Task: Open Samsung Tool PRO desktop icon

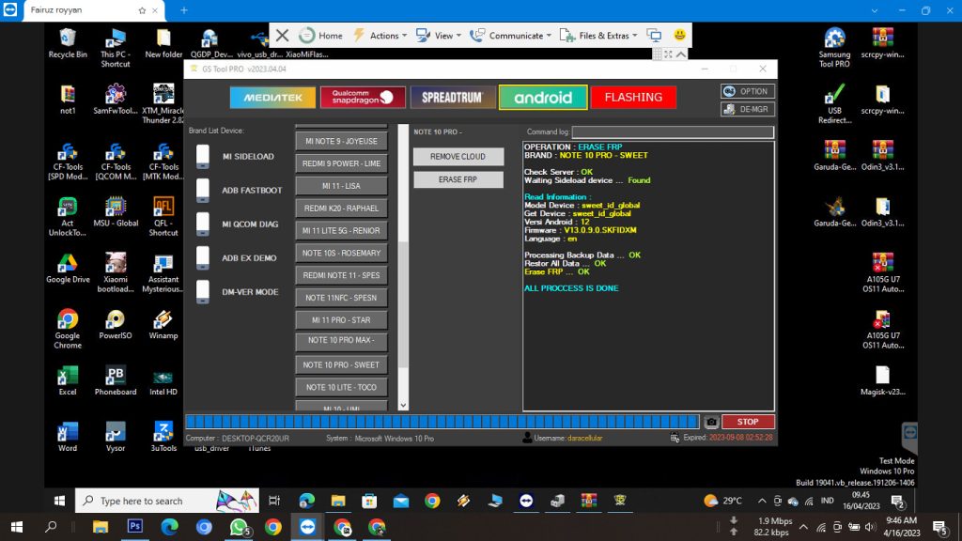Action: pyautogui.click(x=834, y=48)
